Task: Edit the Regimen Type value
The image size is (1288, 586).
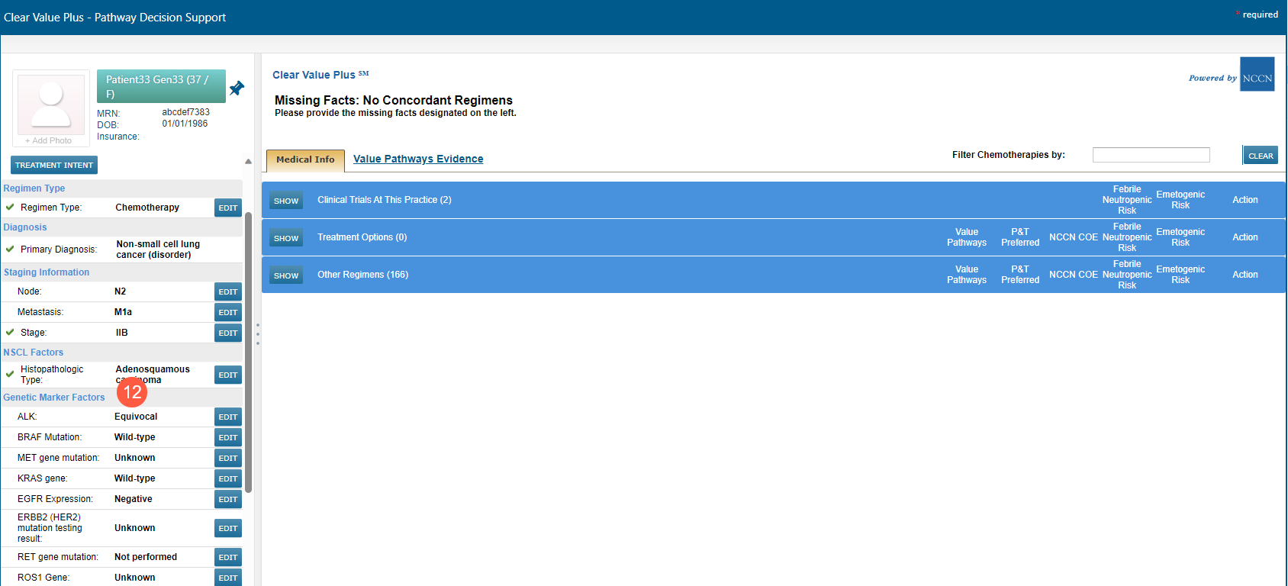Action: tap(227, 208)
